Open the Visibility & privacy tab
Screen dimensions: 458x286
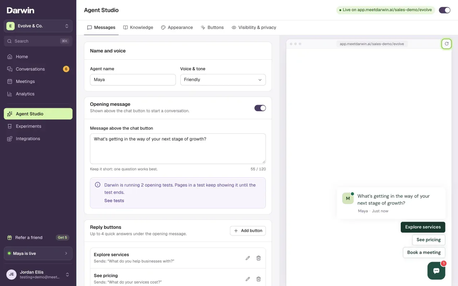[x=254, y=28]
